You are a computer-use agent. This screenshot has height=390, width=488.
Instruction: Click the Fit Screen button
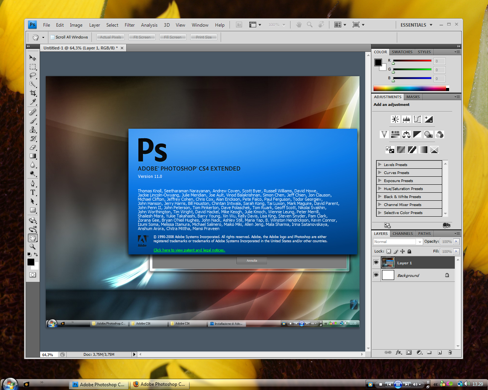[x=142, y=37]
